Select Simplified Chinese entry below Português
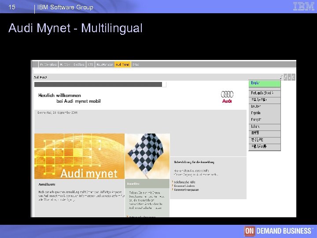Viewport: 317px width, 238px height. click(x=265, y=100)
